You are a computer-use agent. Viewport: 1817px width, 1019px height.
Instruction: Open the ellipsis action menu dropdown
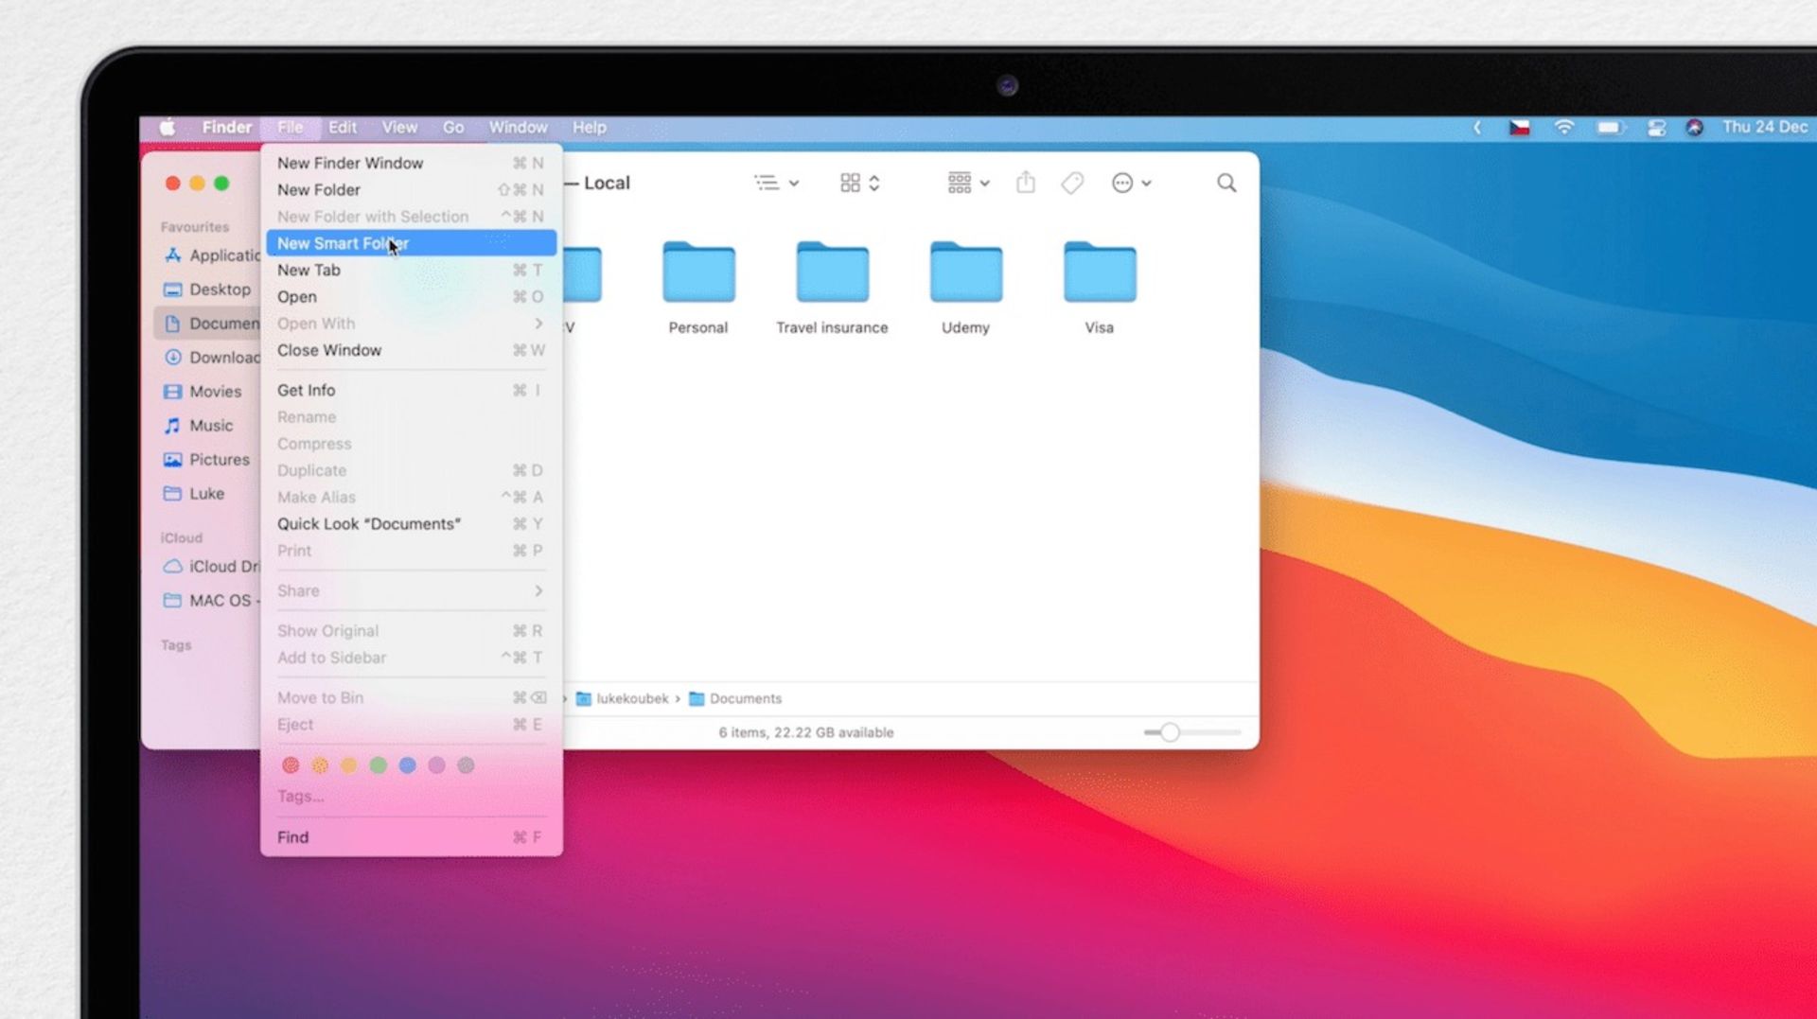(x=1131, y=183)
